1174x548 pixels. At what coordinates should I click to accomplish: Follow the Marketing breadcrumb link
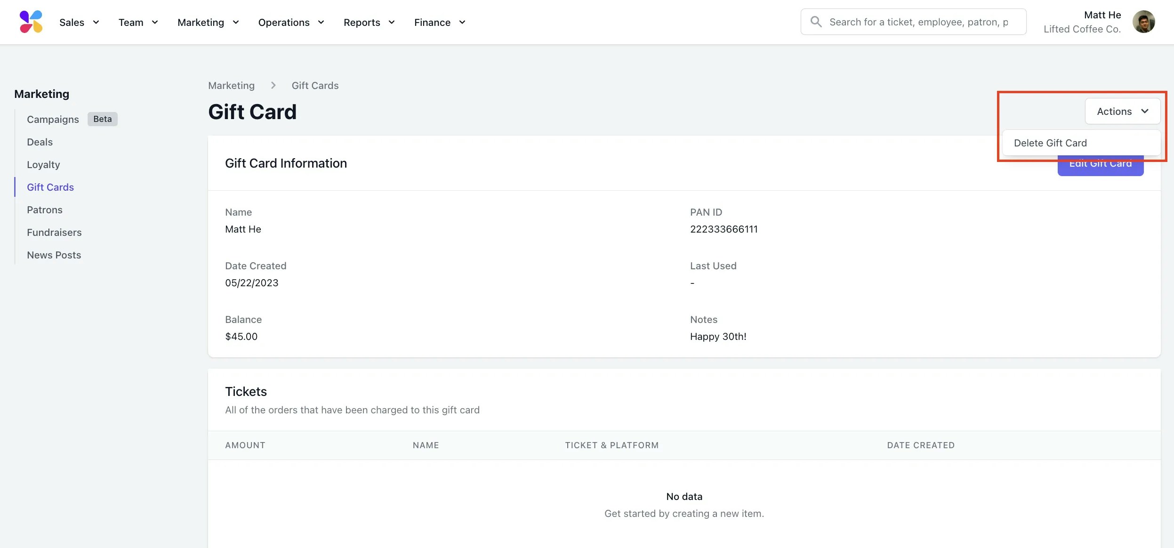pyautogui.click(x=231, y=86)
